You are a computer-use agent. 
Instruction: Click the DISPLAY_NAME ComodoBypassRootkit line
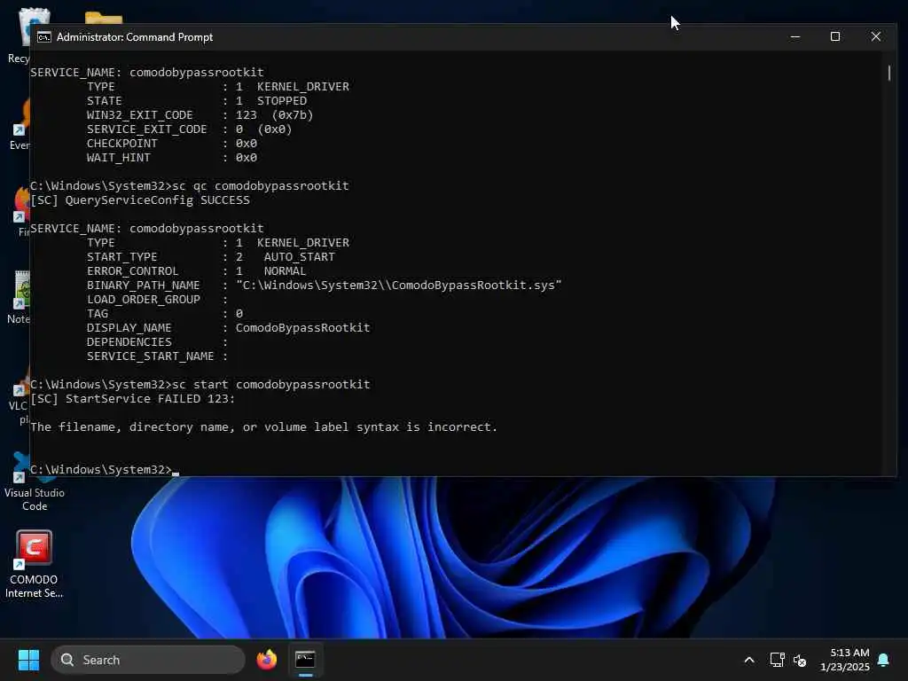[x=228, y=328]
